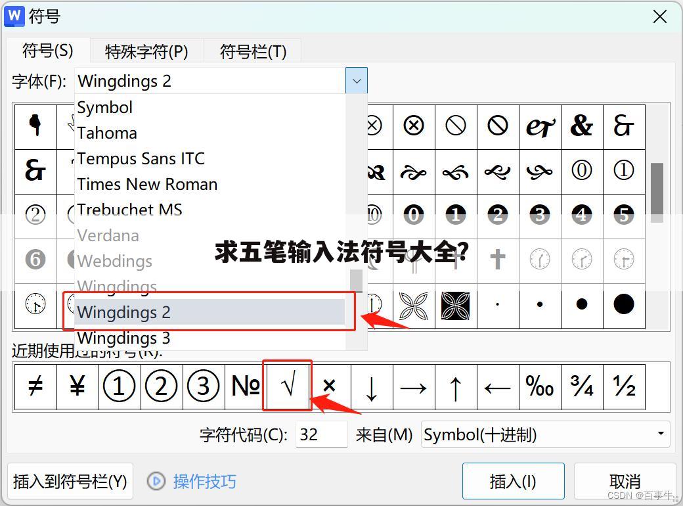Click the 插入(I) insert button
The image size is (683, 506).
point(514,480)
